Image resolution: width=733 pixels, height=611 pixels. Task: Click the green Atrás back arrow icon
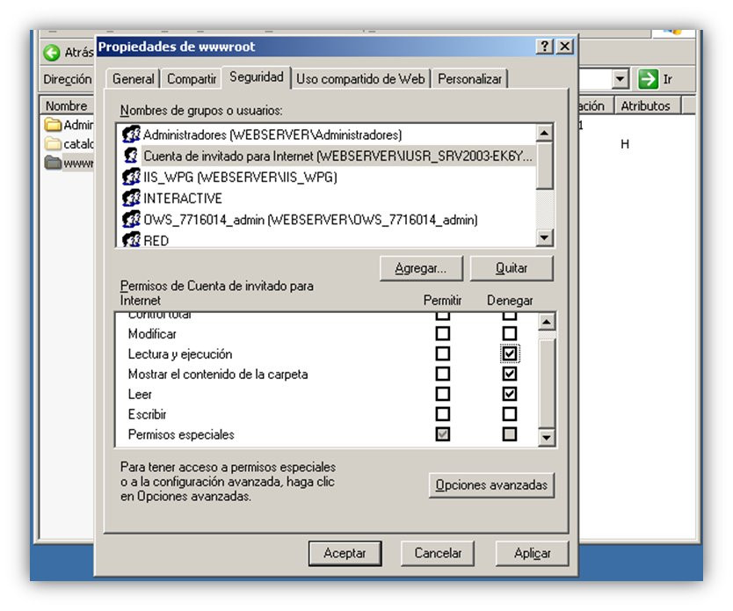point(52,53)
